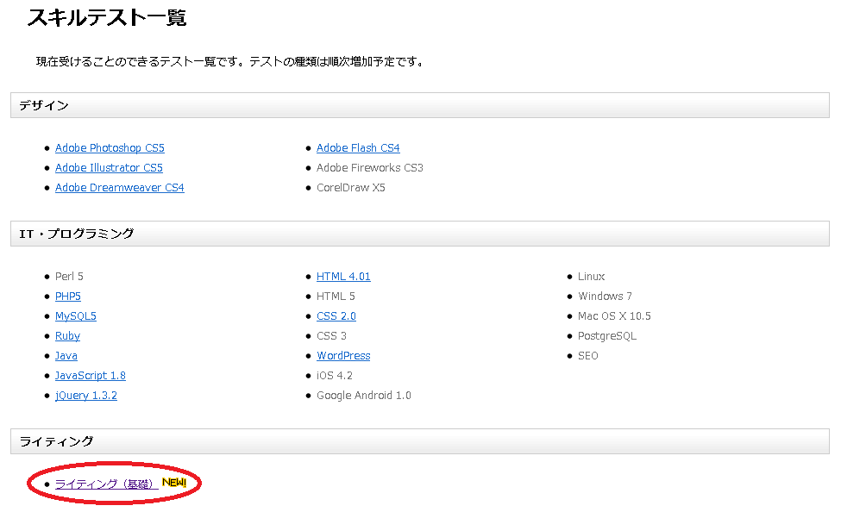The image size is (841, 512).
Task: Open the Java test link
Action: 66,356
